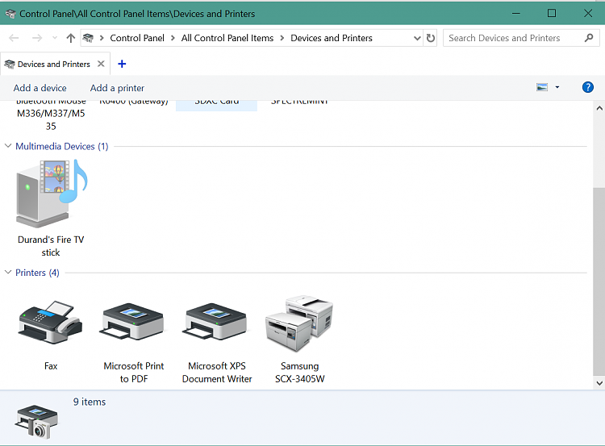Go up one folder level
The width and height of the screenshot is (605, 446).
(x=70, y=38)
